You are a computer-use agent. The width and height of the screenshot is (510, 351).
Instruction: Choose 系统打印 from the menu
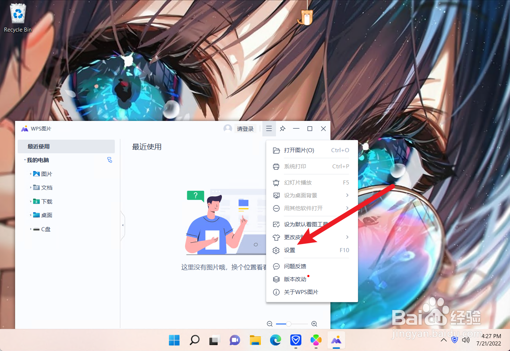click(x=312, y=166)
